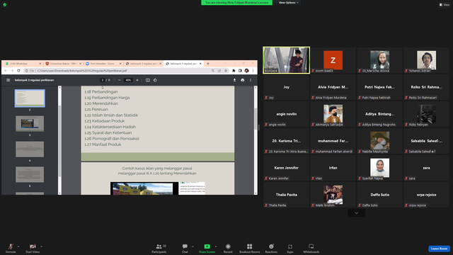Expand chat options arrow beside Chat
Screen dimensions: 453x255
point(193,246)
